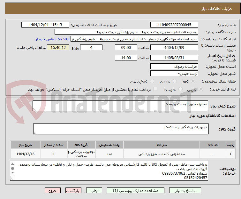The image size is (241, 199).
Task: Click the جزئیات اطلاعات نیاز header title
Action: click(217, 9)
